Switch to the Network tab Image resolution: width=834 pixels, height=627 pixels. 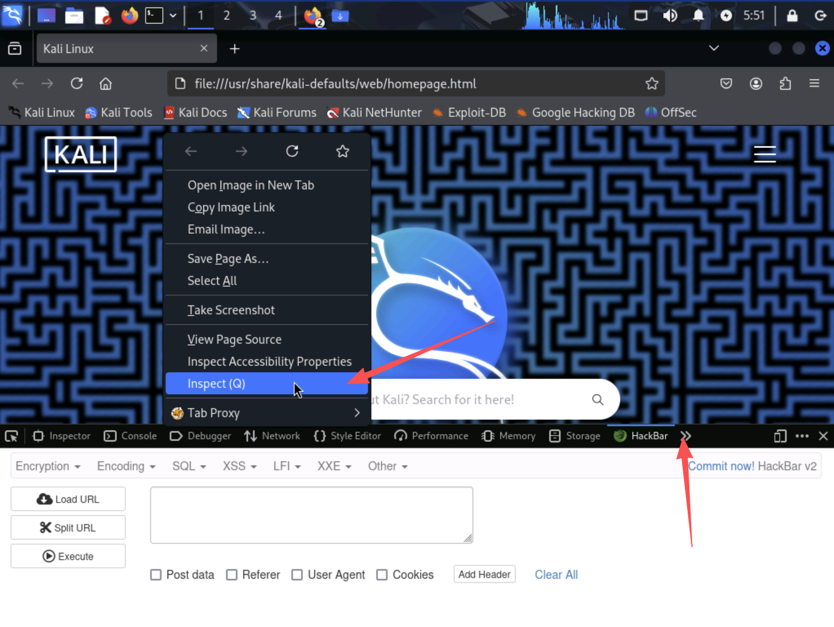tap(272, 436)
